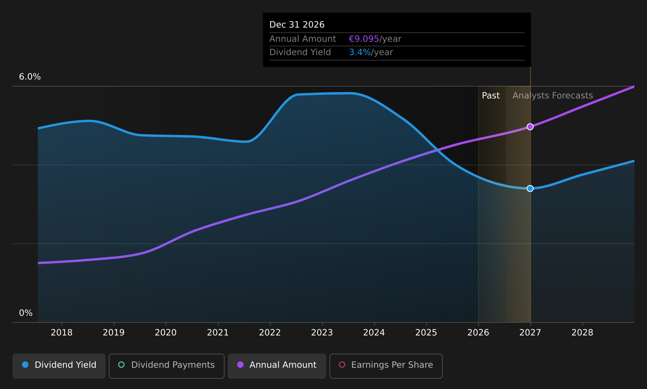Click the 2024 x-axis label
The image size is (647, 389).
[x=374, y=333]
